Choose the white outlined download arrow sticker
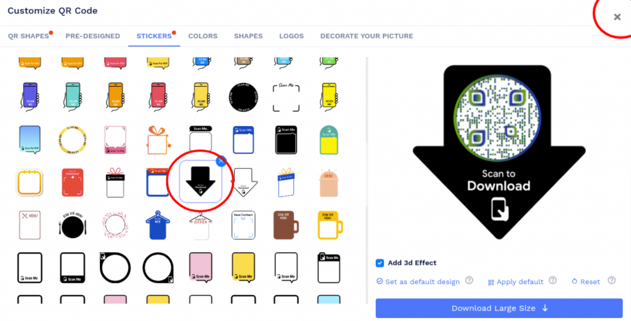Image resolution: width=631 pixels, height=321 pixels. click(244, 183)
